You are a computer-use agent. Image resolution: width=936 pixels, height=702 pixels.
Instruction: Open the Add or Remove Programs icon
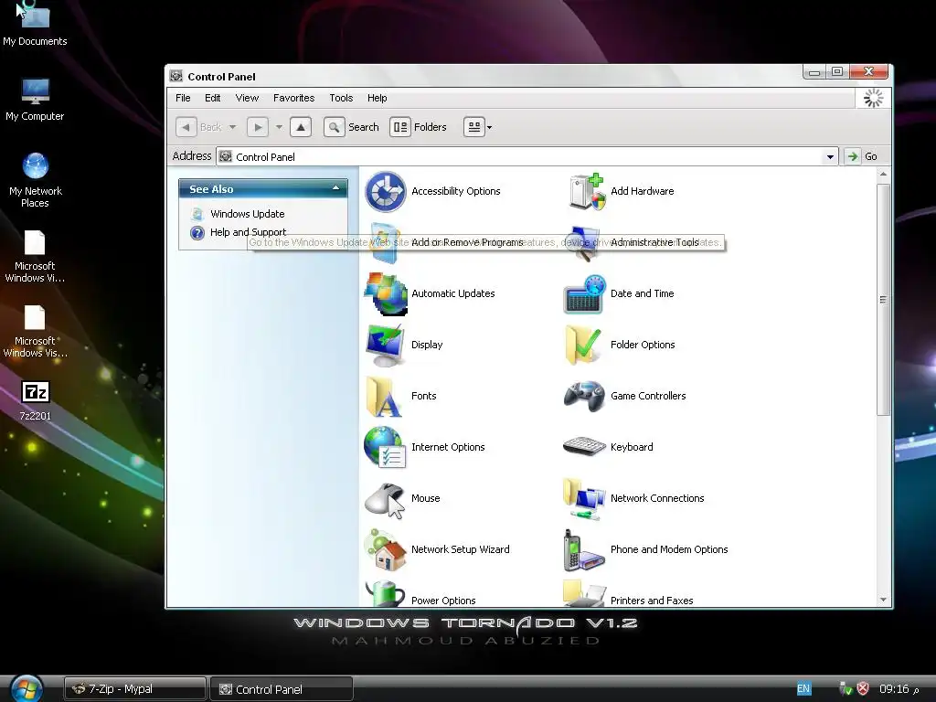tap(385, 243)
